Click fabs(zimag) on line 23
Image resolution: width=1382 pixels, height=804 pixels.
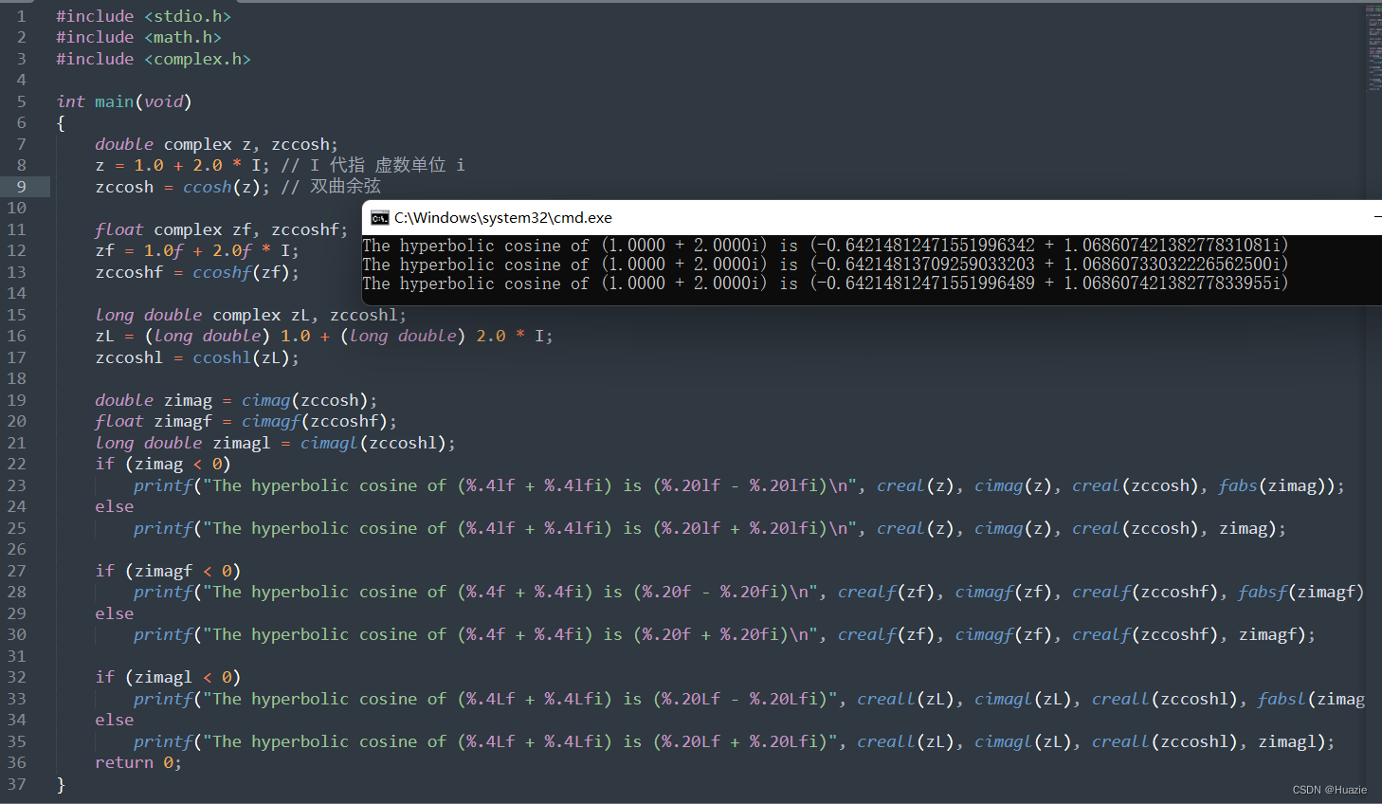[x=1272, y=485]
